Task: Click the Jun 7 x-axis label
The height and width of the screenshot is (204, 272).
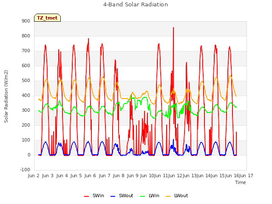Action: [105, 176]
